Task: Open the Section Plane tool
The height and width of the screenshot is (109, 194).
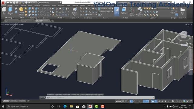Action: point(75,12)
